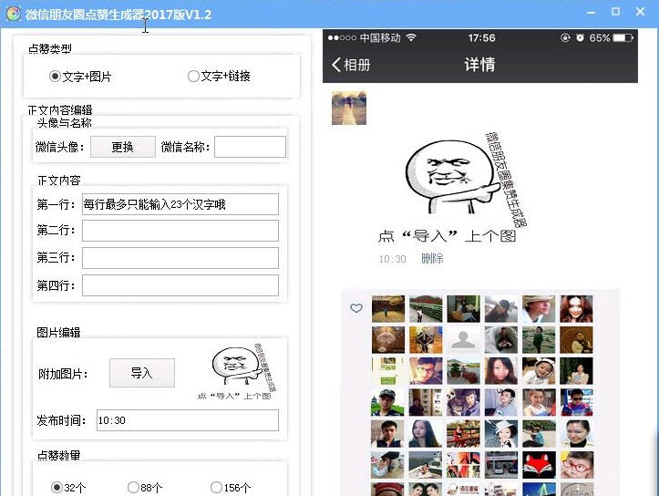Screen dimensions: 659x496
Task: Click the alarm clock icon in status bar
Action: (x=580, y=37)
